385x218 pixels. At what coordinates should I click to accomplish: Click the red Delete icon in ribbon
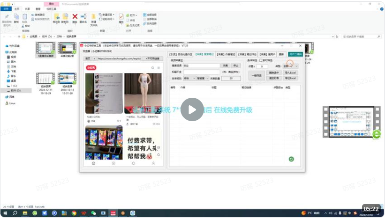click(x=75, y=17)
